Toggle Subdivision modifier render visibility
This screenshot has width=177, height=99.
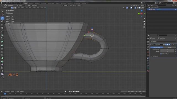[x=170, y=45]
